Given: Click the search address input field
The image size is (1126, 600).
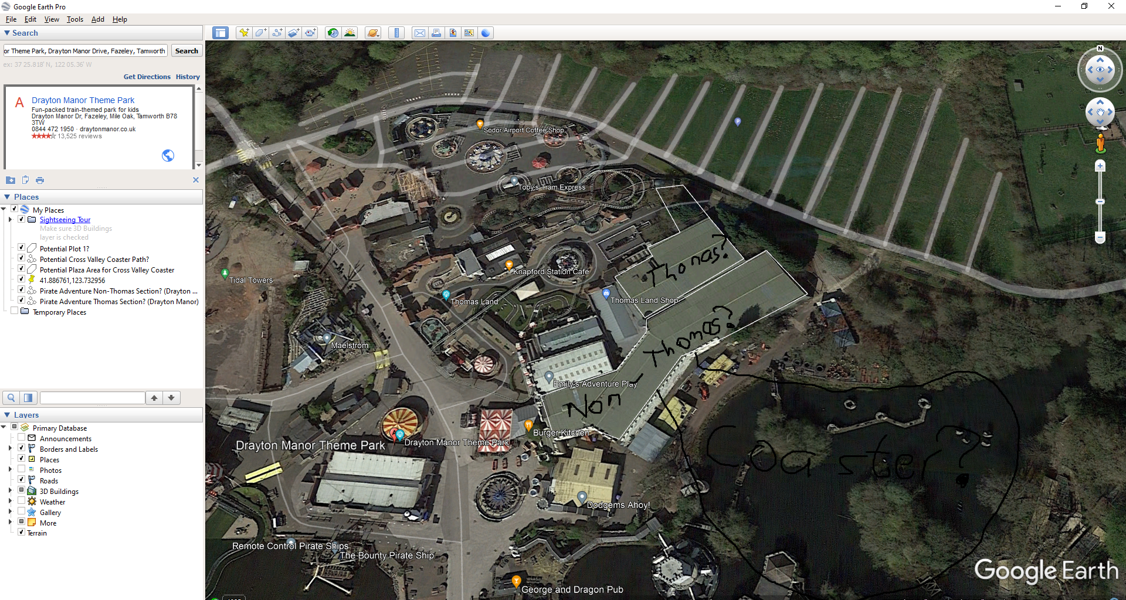Looking at the screenshot, I should (x=86, y=51).
